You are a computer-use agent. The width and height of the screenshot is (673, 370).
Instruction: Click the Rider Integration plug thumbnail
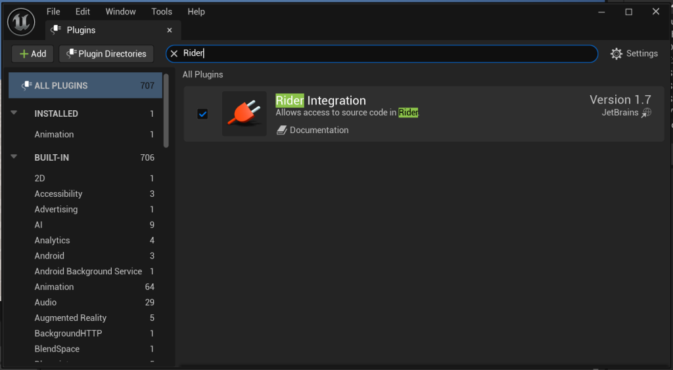click(244, 113)
